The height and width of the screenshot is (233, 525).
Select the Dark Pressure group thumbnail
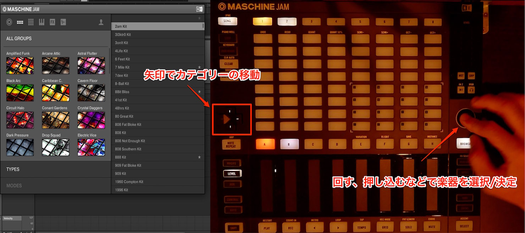point(20,147)
